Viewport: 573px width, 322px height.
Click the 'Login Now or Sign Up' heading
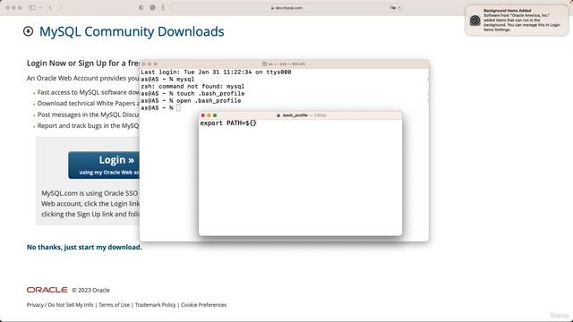(x=83, y=64)
